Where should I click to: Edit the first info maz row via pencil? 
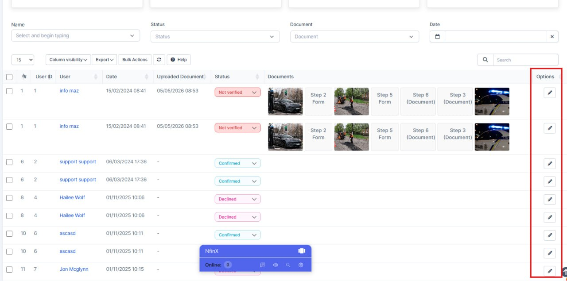549,92
